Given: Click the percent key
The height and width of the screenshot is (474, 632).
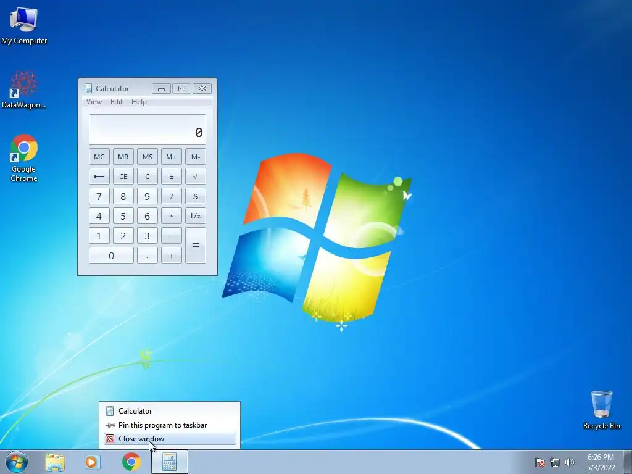Looking at the screenshot, I should pyautogui.click(x=196, y=196).
